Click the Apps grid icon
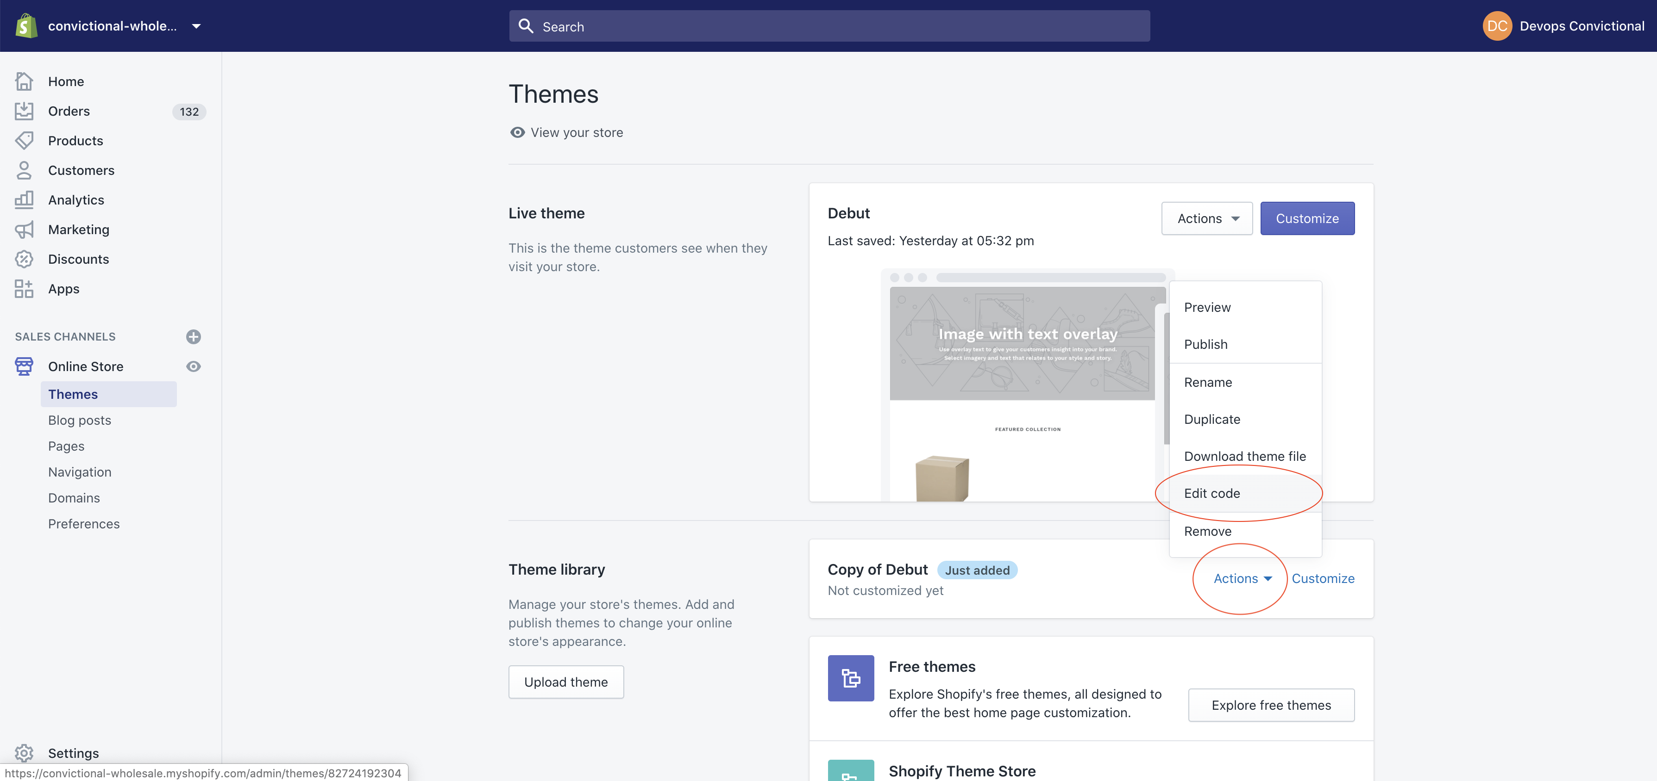Screen dimensions: 1657x781 pos(24,289)
